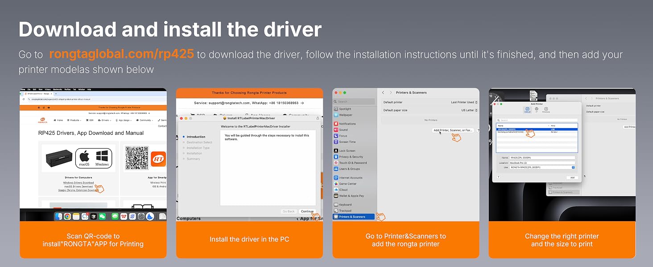Open the Use driver dropdown in Add Printer

click(x=542, y=167)
